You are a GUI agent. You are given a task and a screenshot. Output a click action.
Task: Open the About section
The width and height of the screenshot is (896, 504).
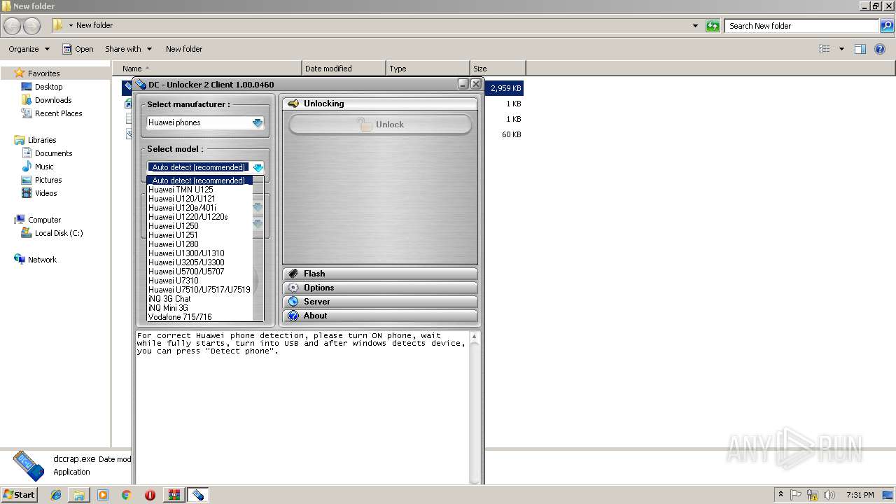380,316
